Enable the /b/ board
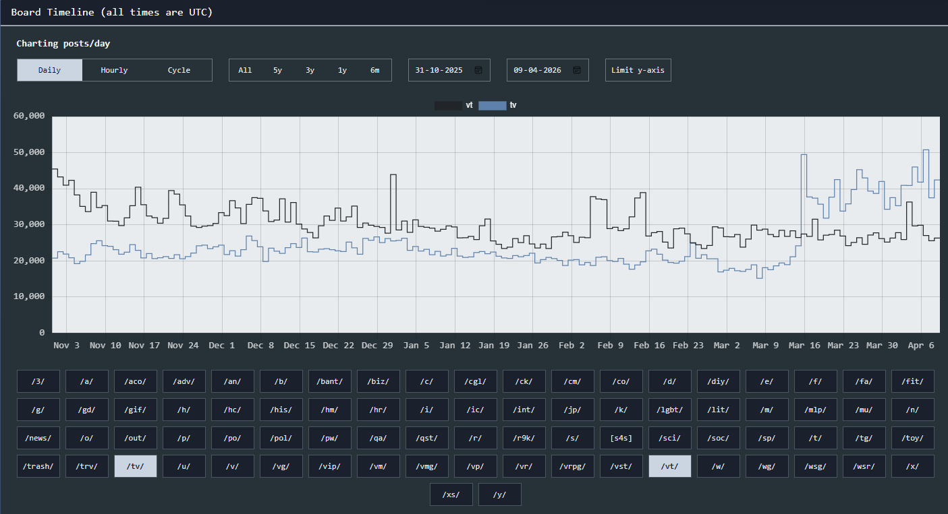 pyautogui.click(x=281, y=381)
